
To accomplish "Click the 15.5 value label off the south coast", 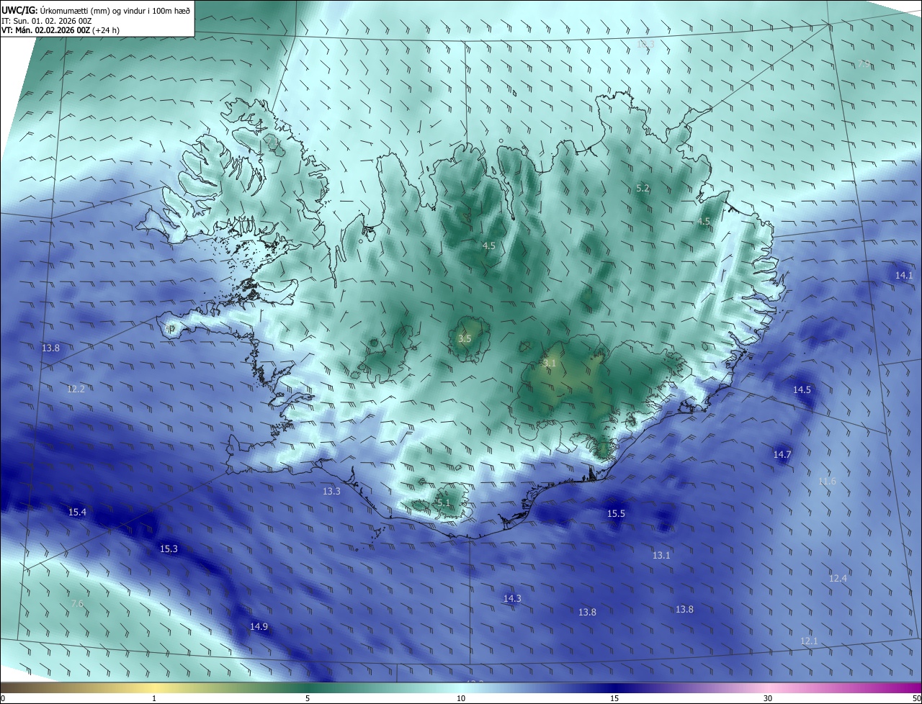I will coord(616,513).
